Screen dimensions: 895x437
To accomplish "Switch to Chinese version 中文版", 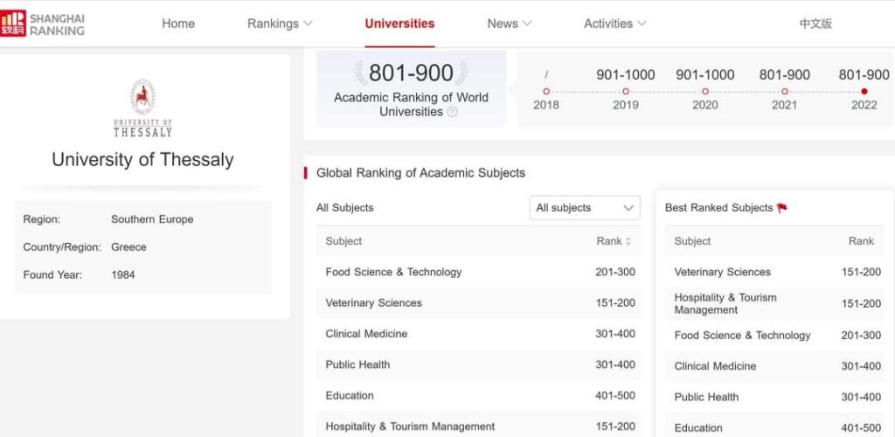I will tap(815, 24).
